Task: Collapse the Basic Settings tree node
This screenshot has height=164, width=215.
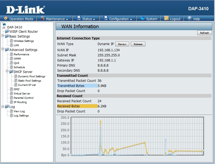Action: (3, 36)
